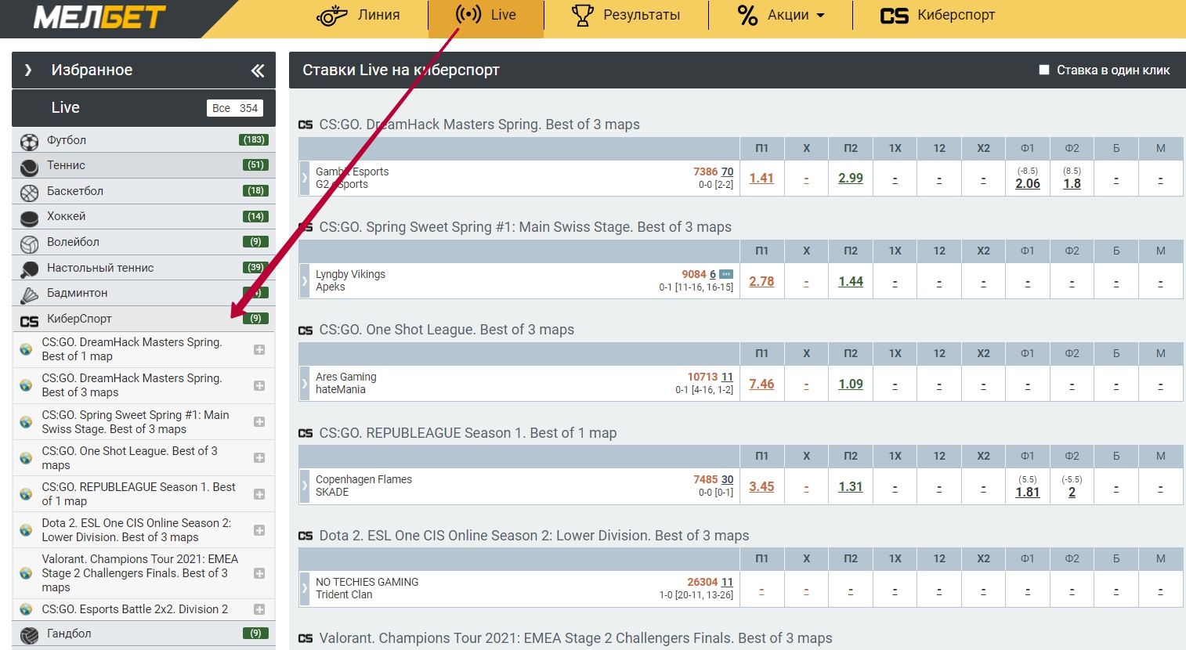
Task: Click the КиберСпорт CS sidebar icon
Action: tap(29, 321)
